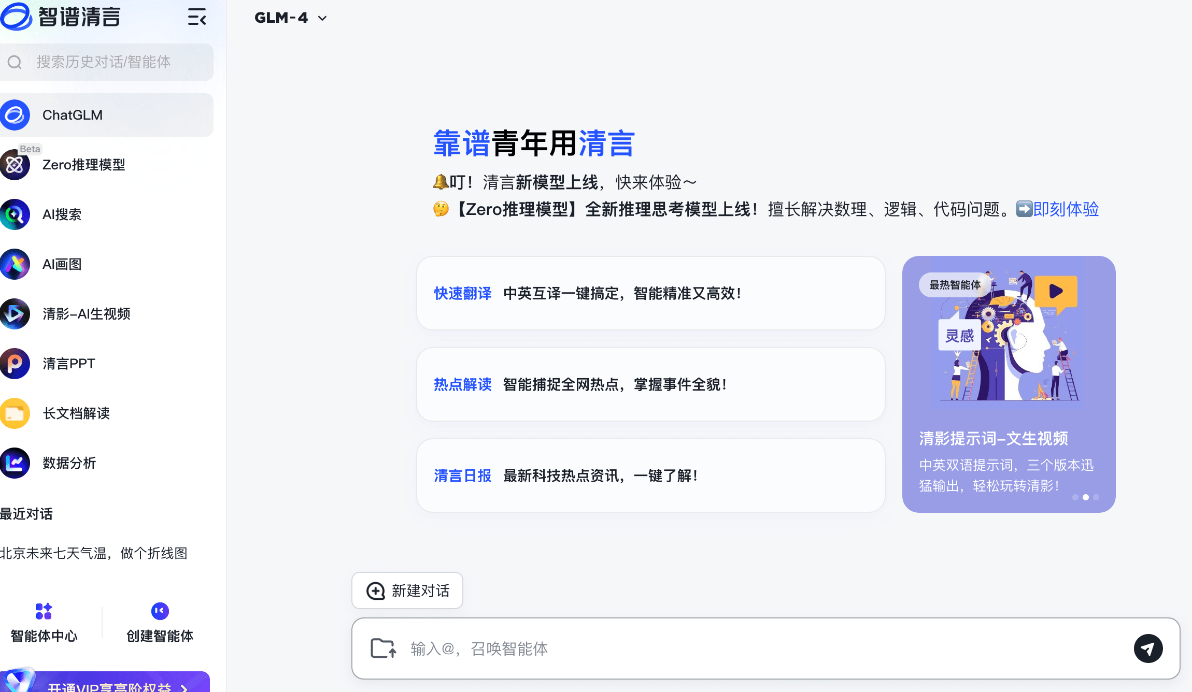The image size is (1192, 692).
Task: Select AI画图 menu item
Action: point(107,264)
